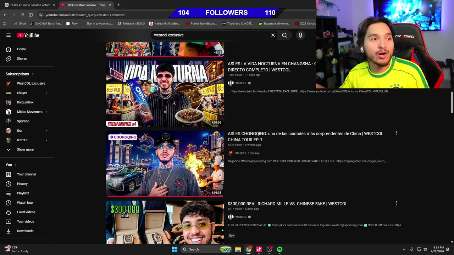Open the Chrome side panel button
This screenshot has height=255, width=454.
[31, 15]
